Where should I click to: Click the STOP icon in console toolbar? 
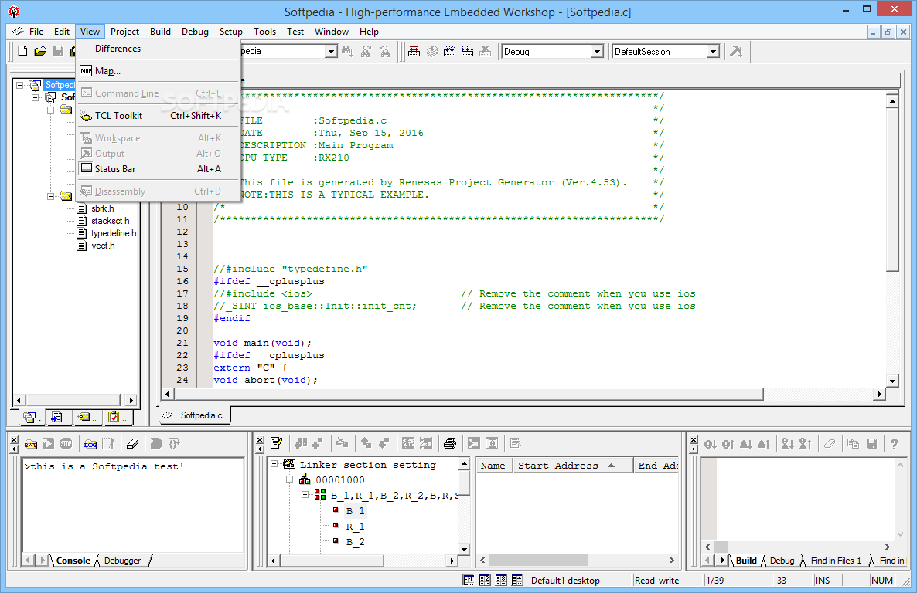pos(66,444)
